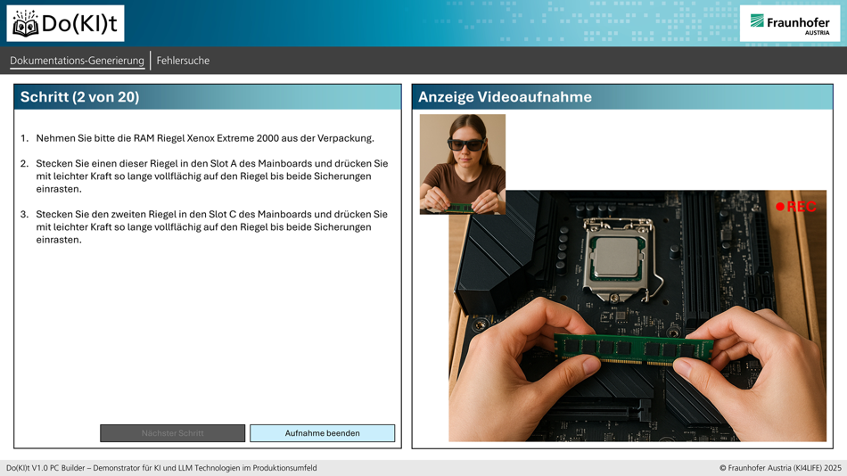This screenshot has width=847, height=476.
Task: Click the Fraunhofer Austria copyright footer text
Action: coord(780,468)
